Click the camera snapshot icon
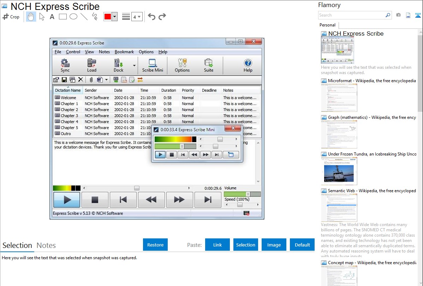Screen dimensions: 423x286 coord(398,15)
